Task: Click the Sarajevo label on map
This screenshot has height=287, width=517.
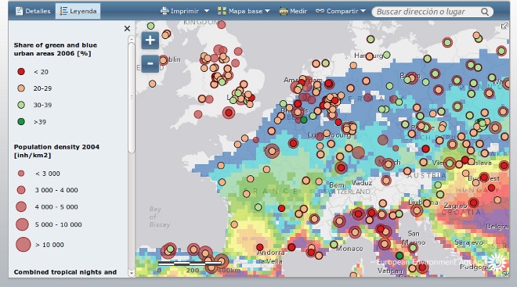Action: [468, 242]
